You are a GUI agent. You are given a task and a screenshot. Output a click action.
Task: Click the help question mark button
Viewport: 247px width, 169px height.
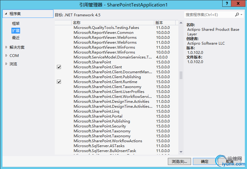click(227, 3)
